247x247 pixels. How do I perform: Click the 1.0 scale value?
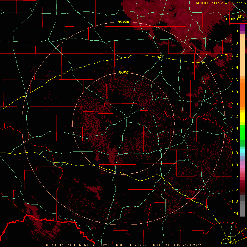pyautogui.click(x=235, y=165)
